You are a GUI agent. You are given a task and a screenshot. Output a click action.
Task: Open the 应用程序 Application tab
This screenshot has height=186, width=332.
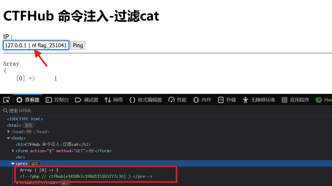pos(295,100)
